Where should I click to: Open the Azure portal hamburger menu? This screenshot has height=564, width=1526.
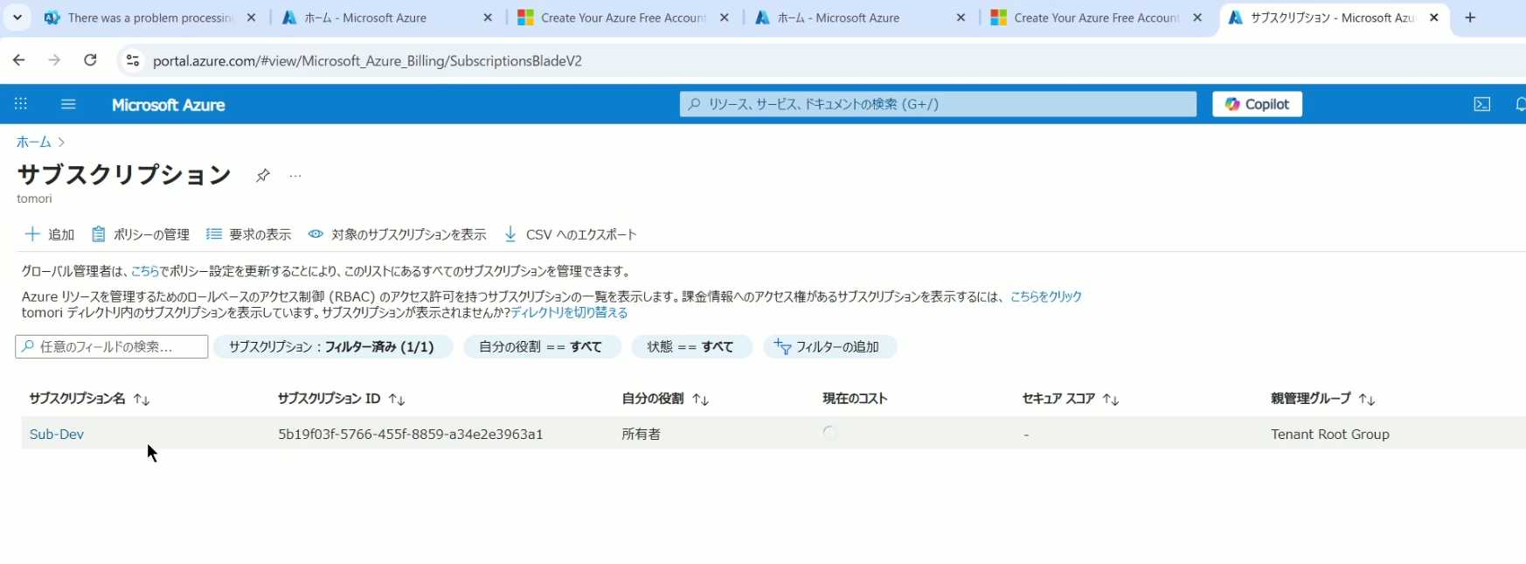[68, 104]
